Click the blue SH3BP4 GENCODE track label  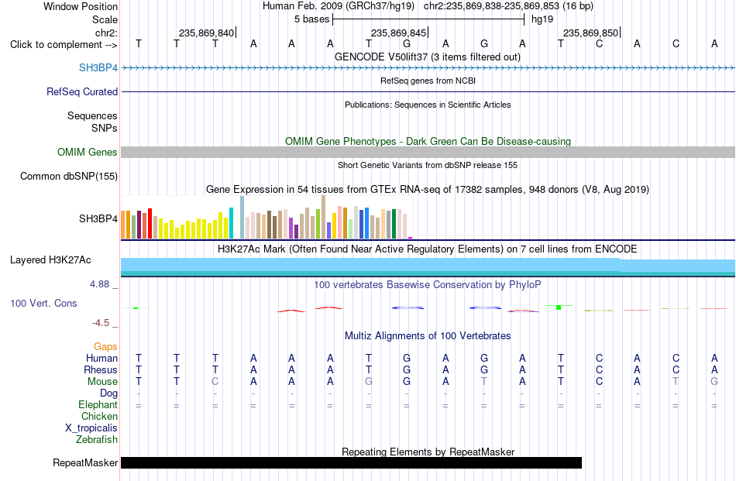click(98, 67)
